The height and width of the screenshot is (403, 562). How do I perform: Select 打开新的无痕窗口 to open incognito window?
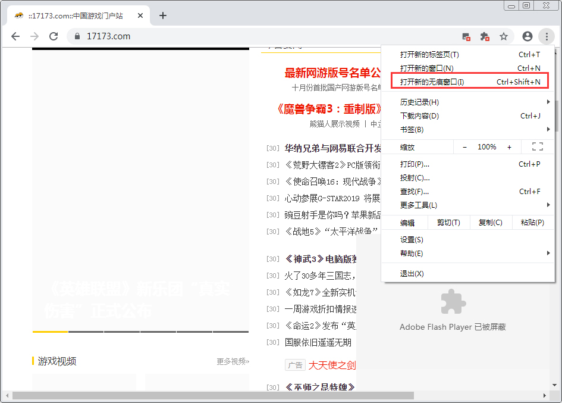tap(434, 81)
